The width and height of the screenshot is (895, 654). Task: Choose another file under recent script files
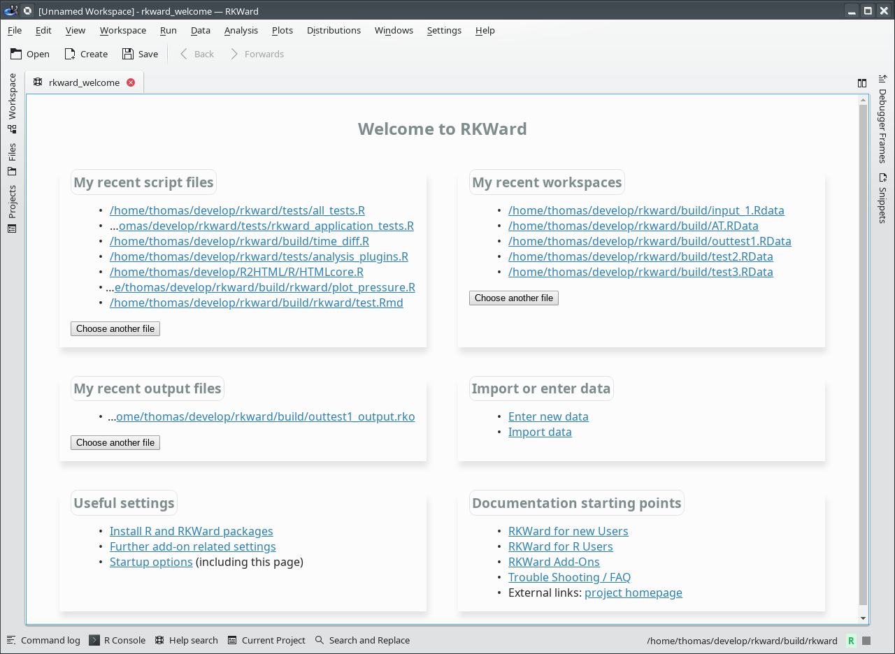tap(115, 328)
